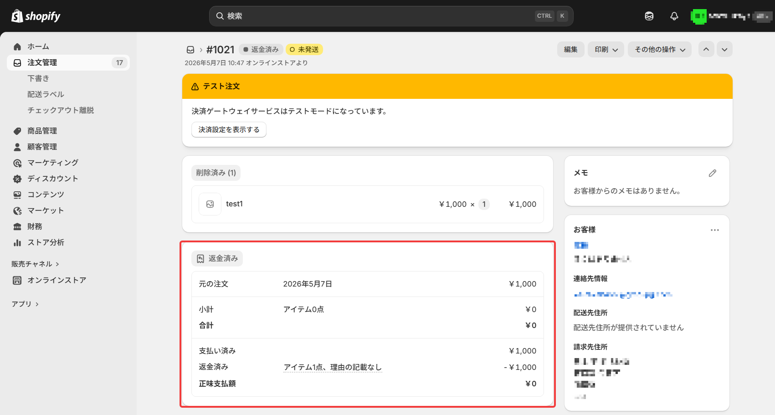Viewport: 775px width, 415px height.
Task: Expand the 販売チャネル section
Action: coord(36,264)
